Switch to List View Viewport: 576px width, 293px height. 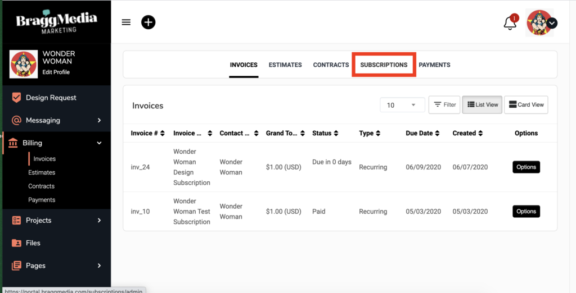click(483, 104)
